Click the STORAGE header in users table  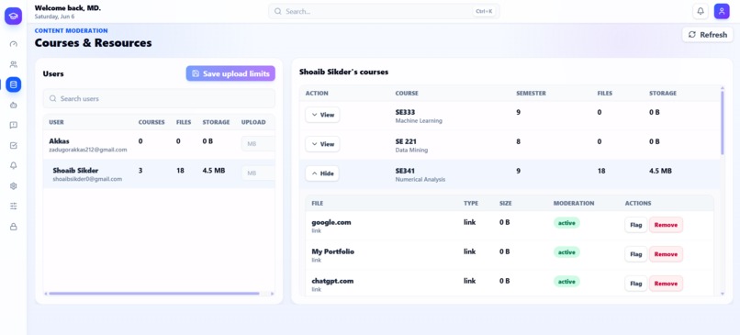coord(216,122)
